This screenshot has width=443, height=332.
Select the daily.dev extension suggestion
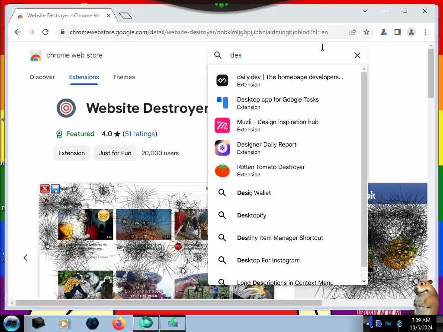click(x=285, y=80)
